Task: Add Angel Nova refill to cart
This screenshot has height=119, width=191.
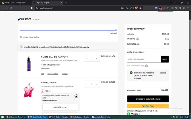Action: (60, 107)
